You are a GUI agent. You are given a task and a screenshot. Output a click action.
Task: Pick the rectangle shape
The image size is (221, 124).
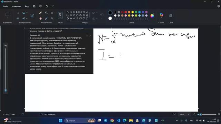(x=77, y=12)
